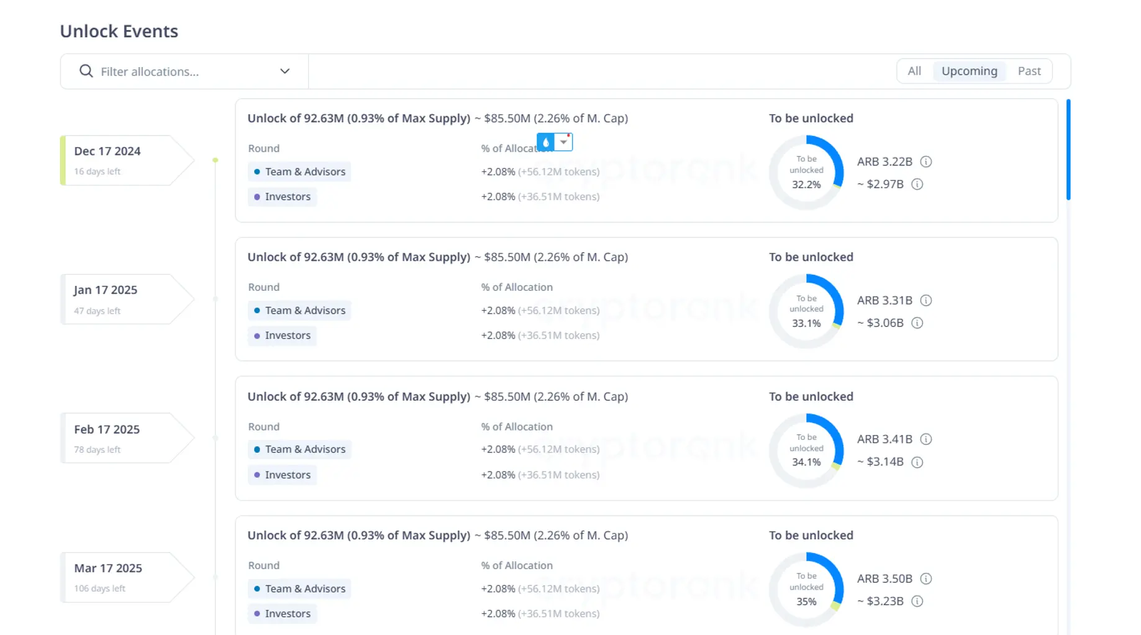This screenshot has height=635, width=1141.
Task: Select the Feb 17 2025 date marker
Action: [127, 438]
